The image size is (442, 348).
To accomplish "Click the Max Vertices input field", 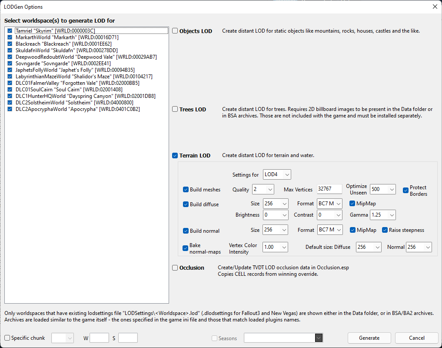I will [x=329, y=189].
